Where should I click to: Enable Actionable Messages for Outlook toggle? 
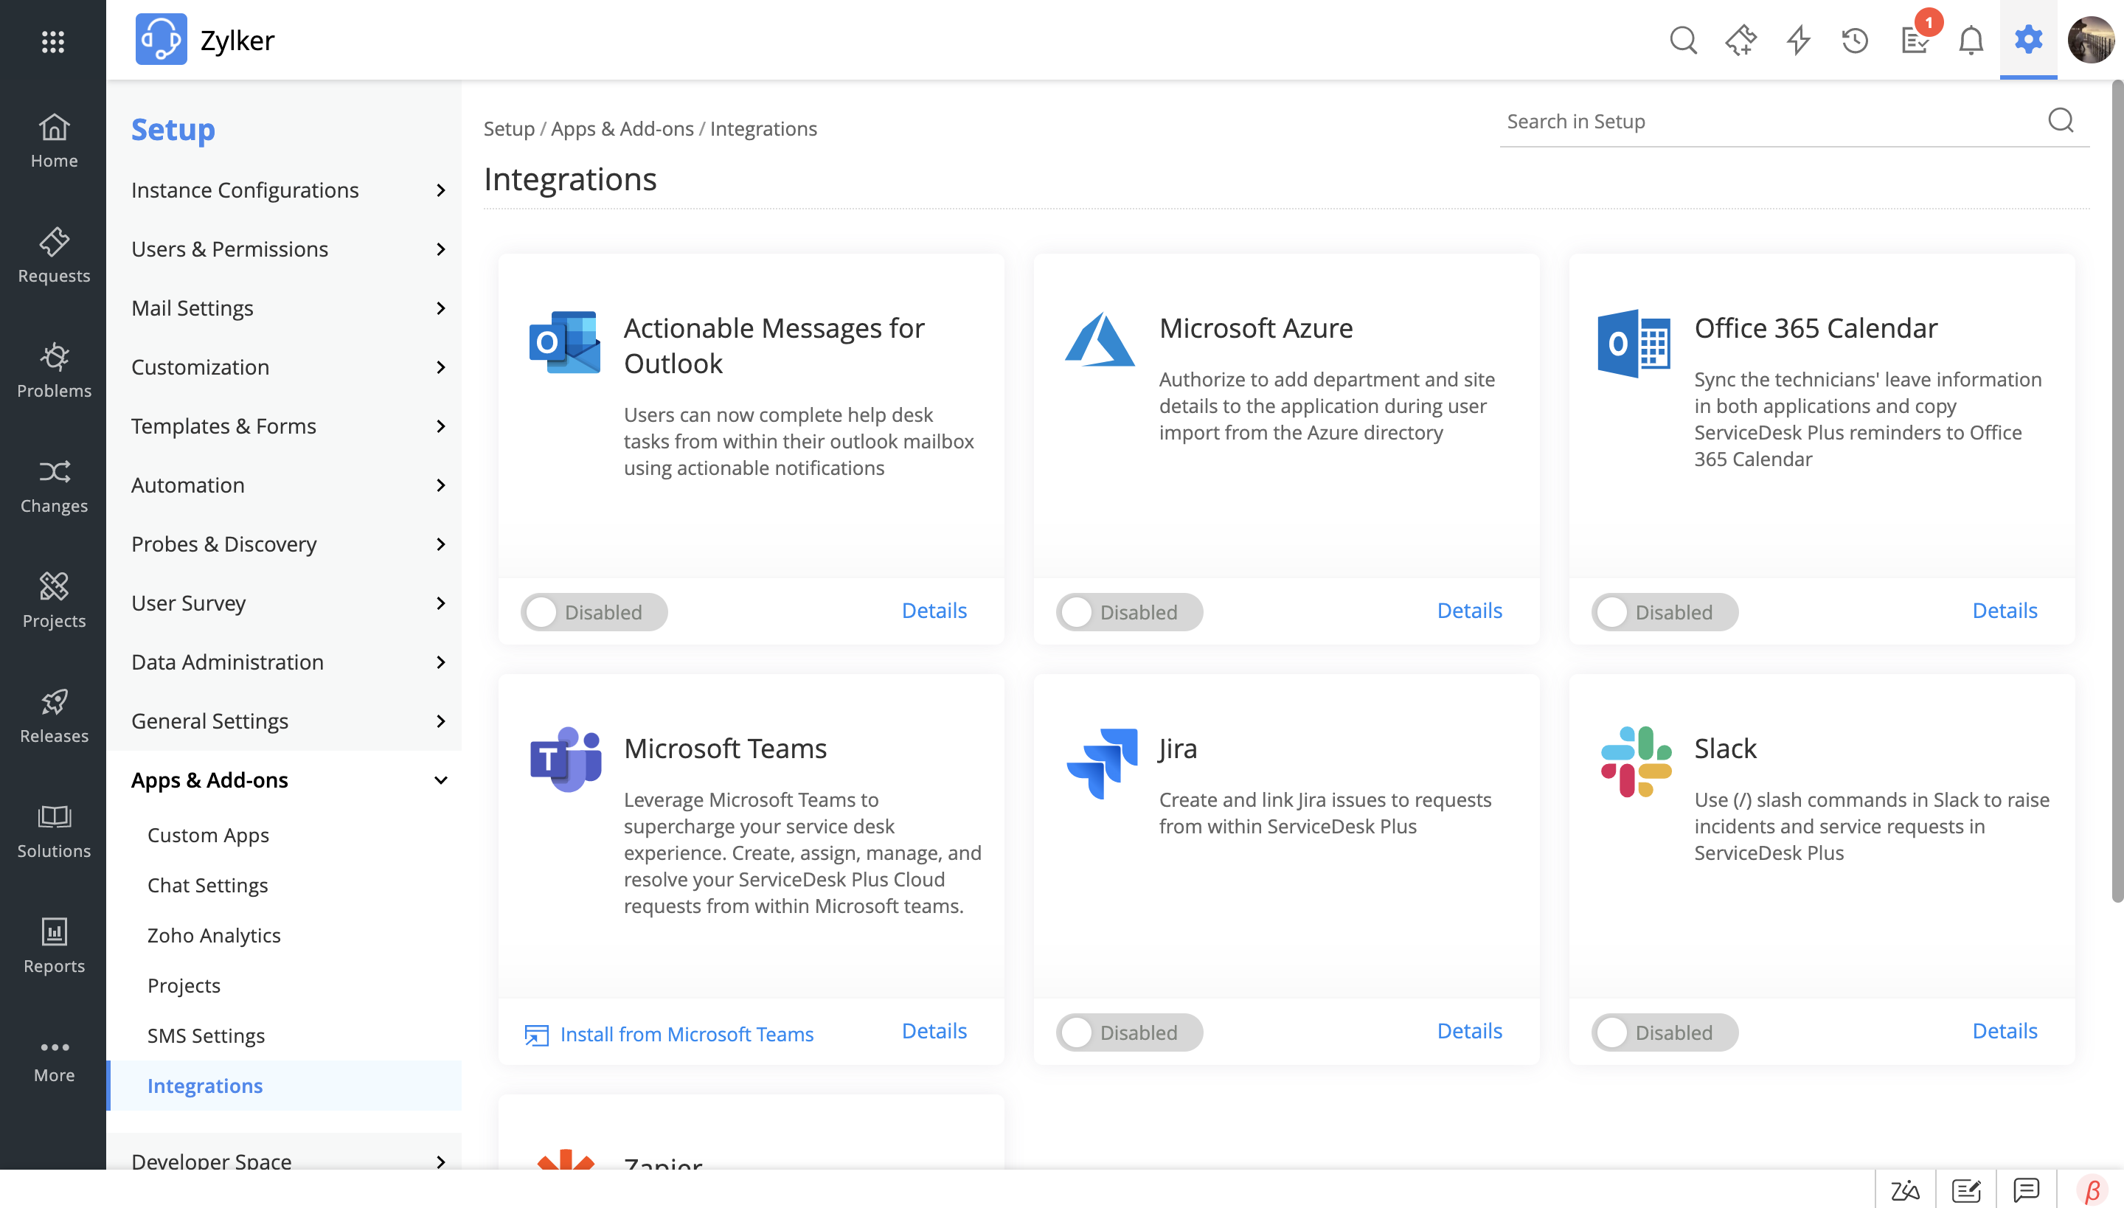tap(594, 611)
